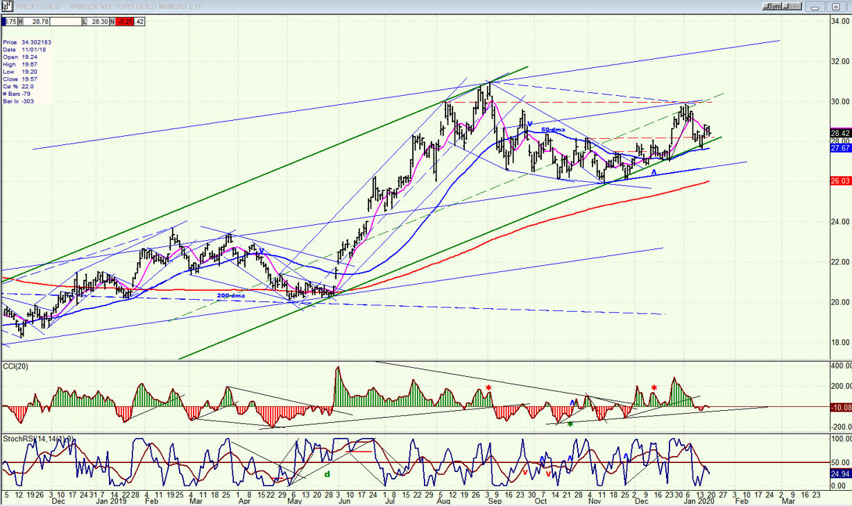Click the green 'd' marker in StochRSI pane
852x506 pixels.
coord(327,474)
